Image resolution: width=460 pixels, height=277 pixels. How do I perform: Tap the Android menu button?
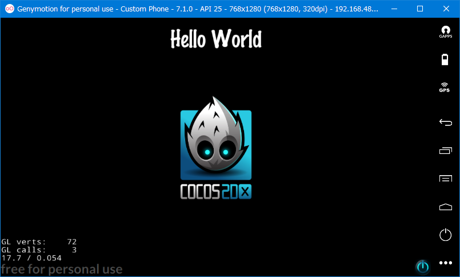[445, 179]
